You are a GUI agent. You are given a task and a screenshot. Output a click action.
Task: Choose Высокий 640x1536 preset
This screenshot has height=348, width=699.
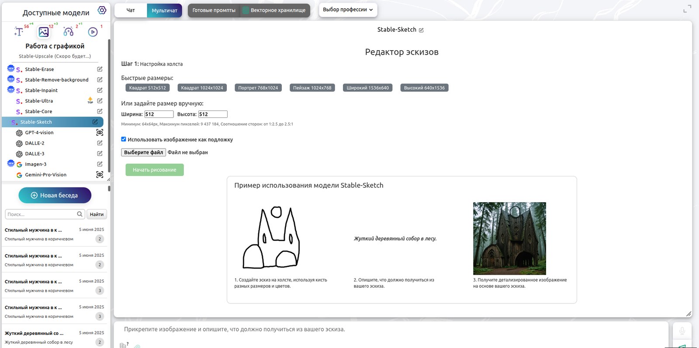pos(424,88)
